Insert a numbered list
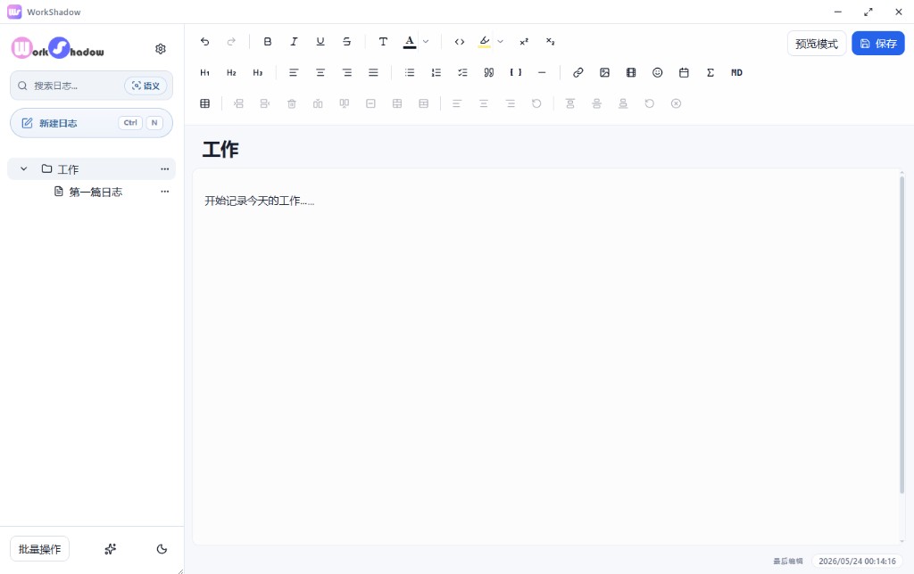Screen dimensions: 914x574 tap(436, 73)
